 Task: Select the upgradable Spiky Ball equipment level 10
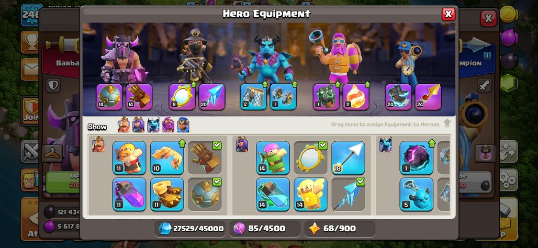point(167,158)
